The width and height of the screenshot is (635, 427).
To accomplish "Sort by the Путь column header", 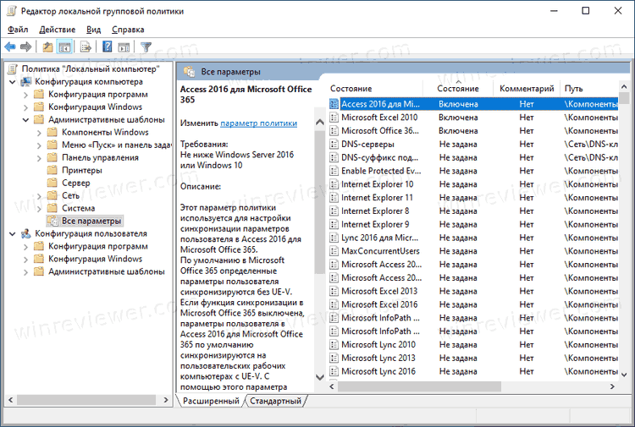I will pos(588,89).
